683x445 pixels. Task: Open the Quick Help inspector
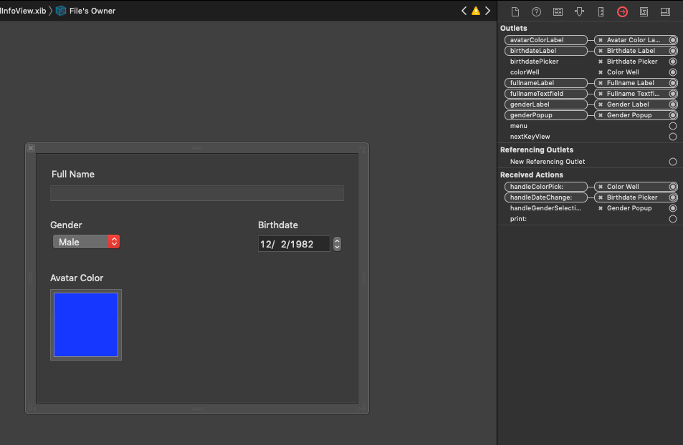pos(536,11)
